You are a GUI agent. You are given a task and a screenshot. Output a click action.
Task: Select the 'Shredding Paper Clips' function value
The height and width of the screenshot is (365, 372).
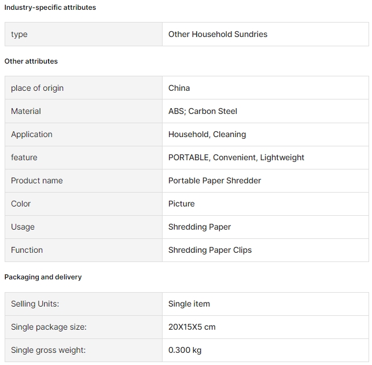click(x=210, y=250)
